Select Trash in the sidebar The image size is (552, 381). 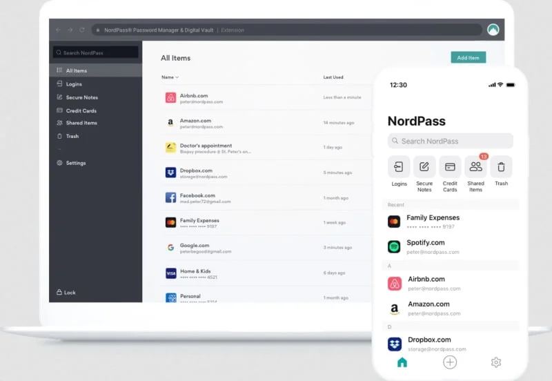click(96, 136)
